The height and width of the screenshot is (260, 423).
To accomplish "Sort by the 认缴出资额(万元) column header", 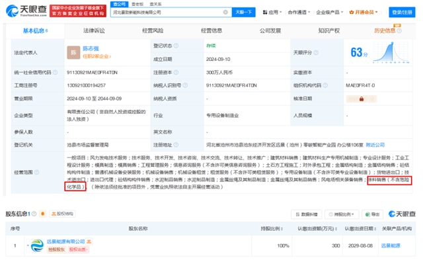I will click(317, 229).
